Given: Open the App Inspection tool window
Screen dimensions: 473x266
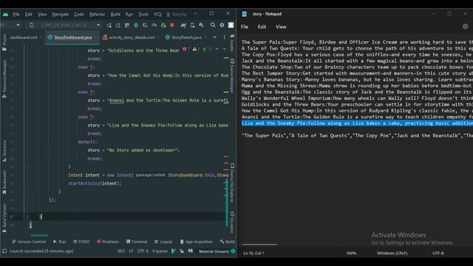Looking at the screenshot, I should click(197, 242).
